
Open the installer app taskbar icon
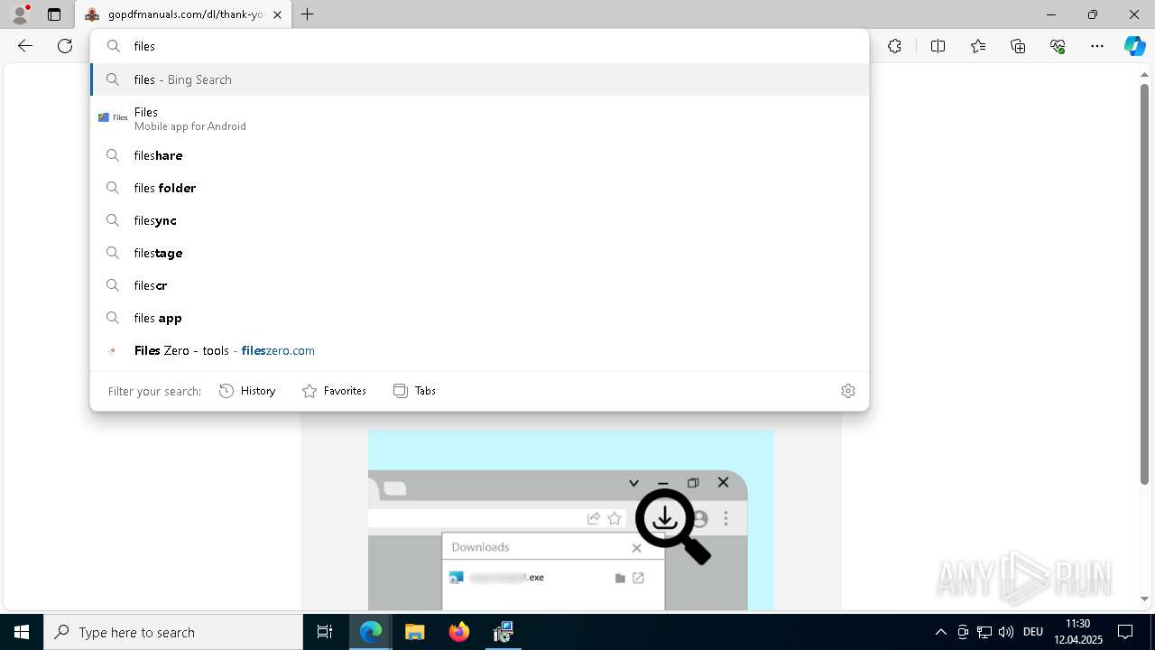pos(503,632)
